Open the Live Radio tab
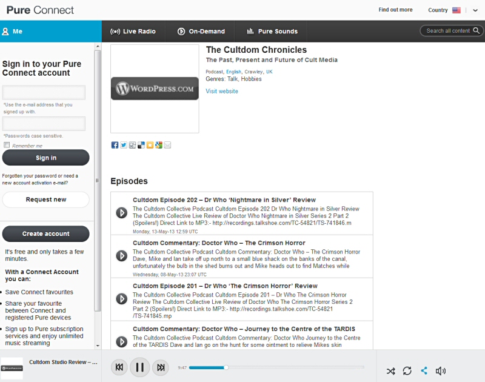Screen dimensions: 485x382 coord(133,32)
